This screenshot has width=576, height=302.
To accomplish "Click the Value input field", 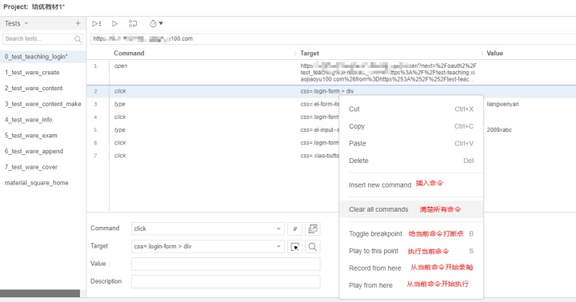I will 226,264.
